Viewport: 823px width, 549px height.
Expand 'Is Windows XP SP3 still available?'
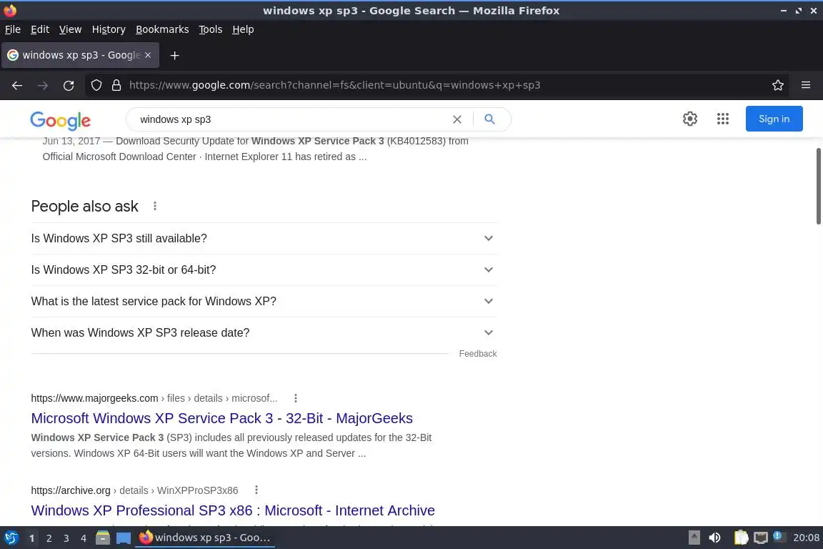264,239
